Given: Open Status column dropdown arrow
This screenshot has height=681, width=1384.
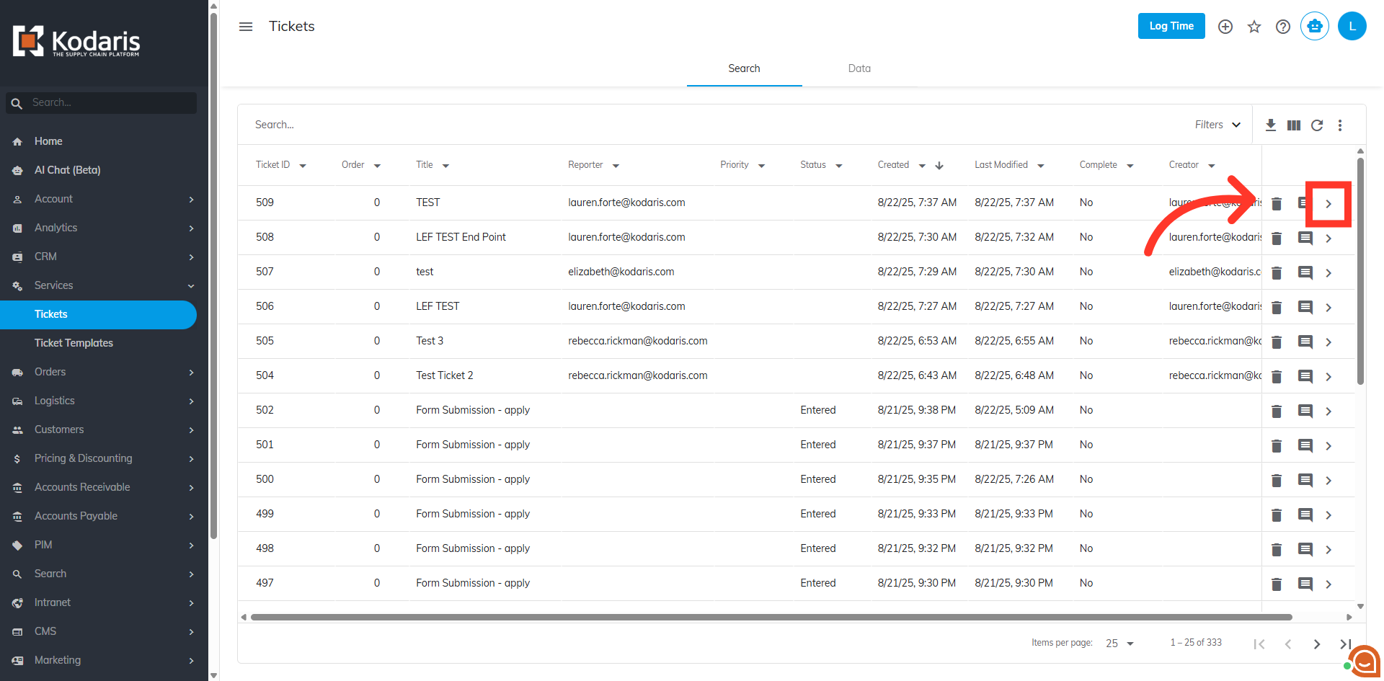Looking at the screenshot, I should pyautogui.click(x=839, y=166).
